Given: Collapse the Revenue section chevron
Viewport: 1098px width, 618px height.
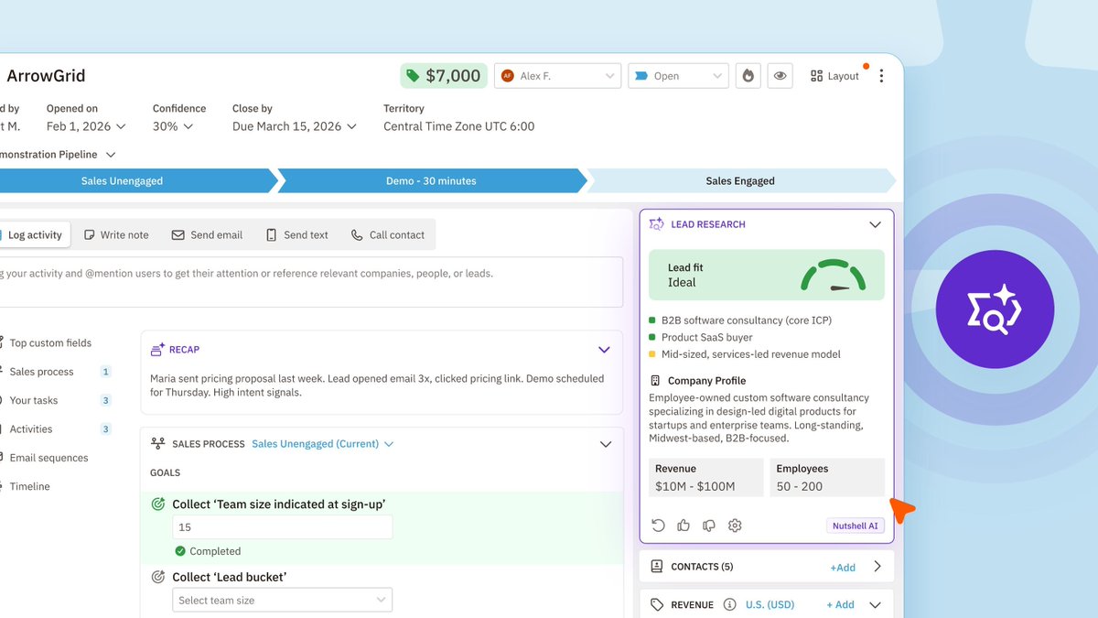Looking at the screenshot, I should pyautogui.click(x=876, y=605).
